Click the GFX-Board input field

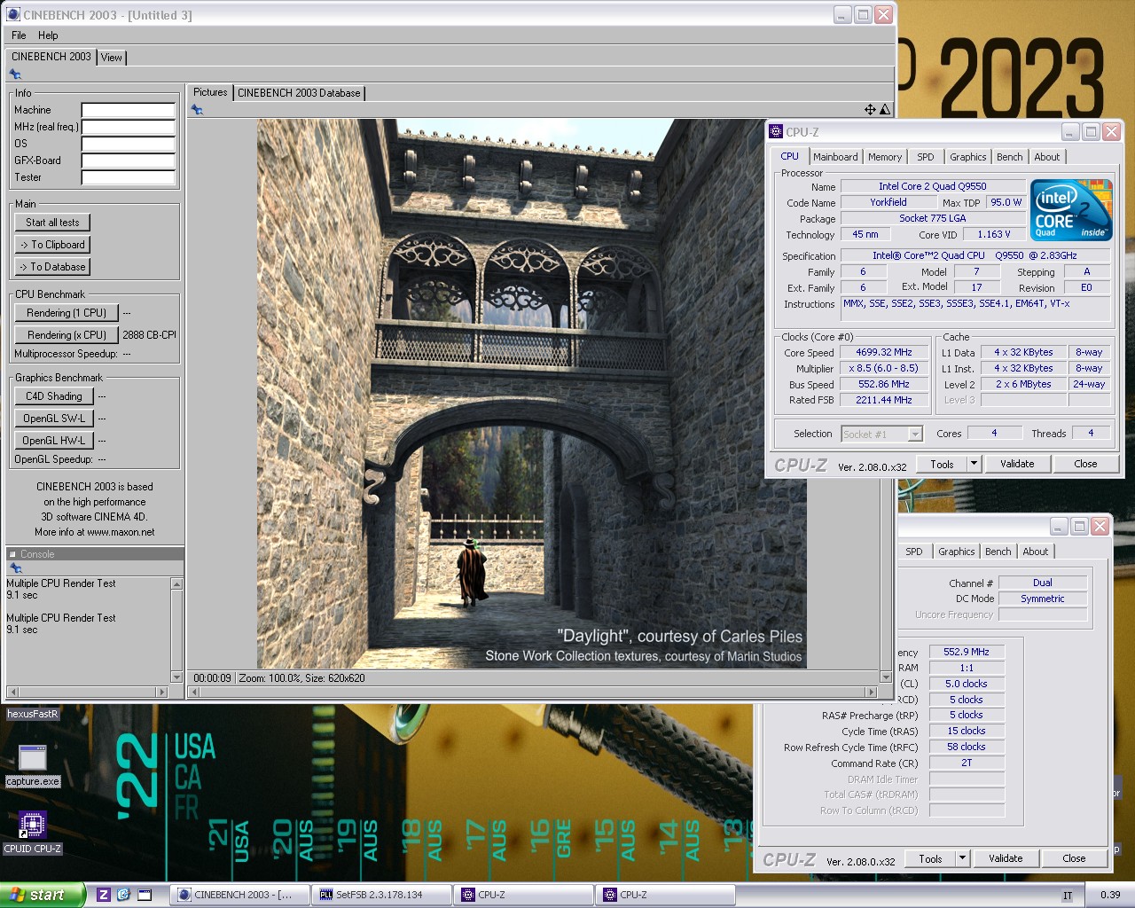(129, 160)
